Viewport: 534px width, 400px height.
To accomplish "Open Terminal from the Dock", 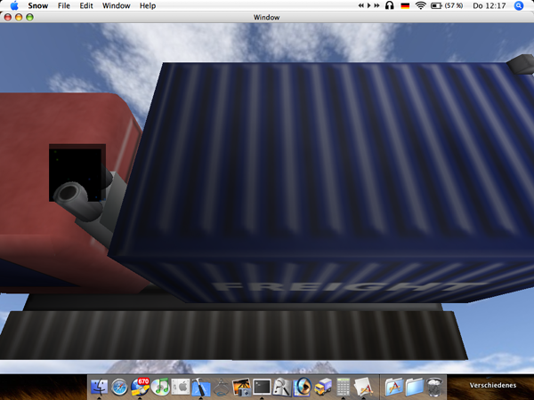I will tap(262, 387).
